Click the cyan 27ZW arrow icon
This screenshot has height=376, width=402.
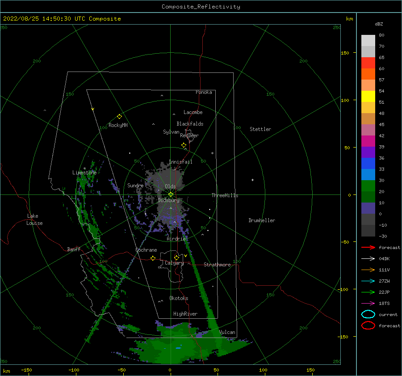pyautogui.click(x=368, y=281)
